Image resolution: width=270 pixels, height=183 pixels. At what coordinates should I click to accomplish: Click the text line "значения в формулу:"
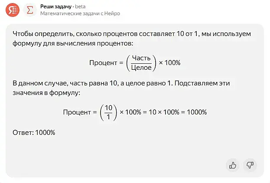pos(46,93)
